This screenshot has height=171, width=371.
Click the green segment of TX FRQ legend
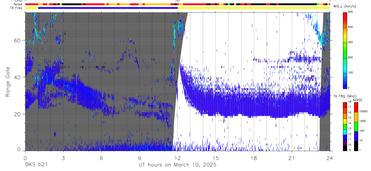tap(345, 127)
